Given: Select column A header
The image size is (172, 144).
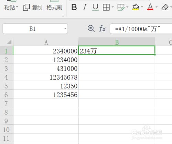Looking at the screenshot, I should [x=46, y=43].
